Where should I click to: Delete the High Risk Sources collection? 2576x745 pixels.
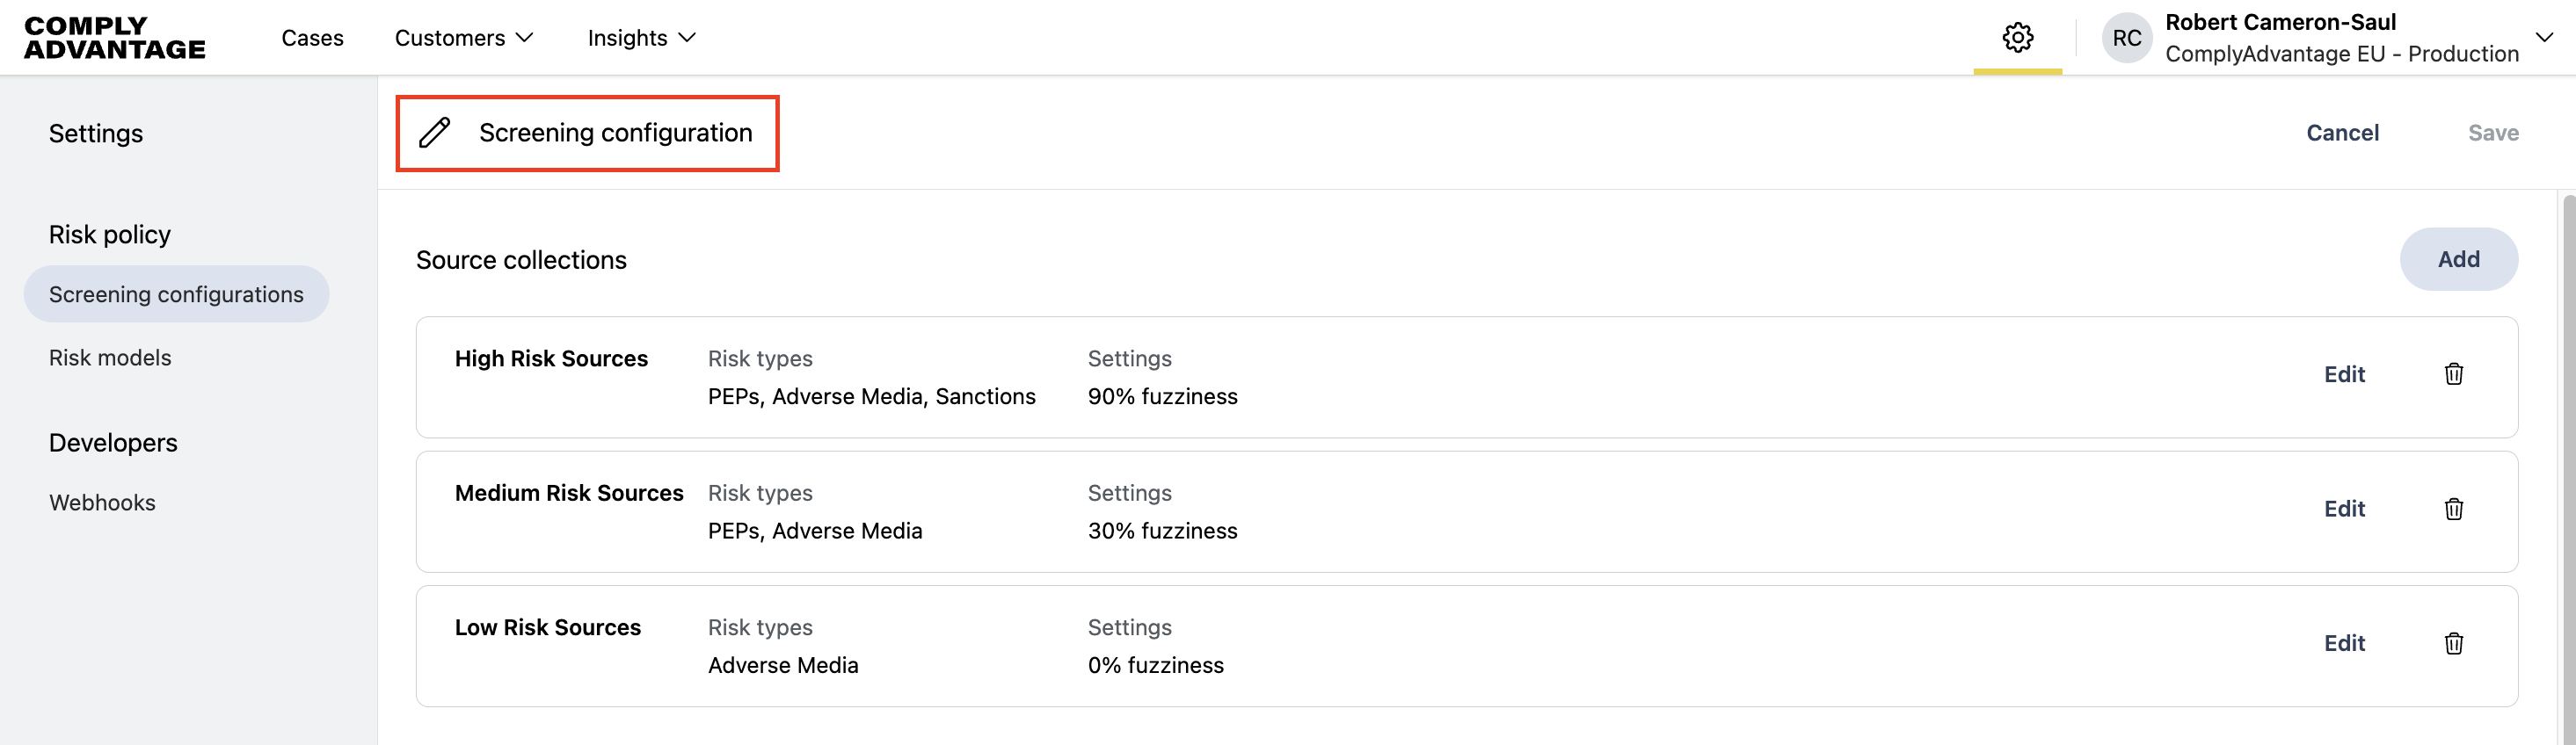tap(2453, 374)
